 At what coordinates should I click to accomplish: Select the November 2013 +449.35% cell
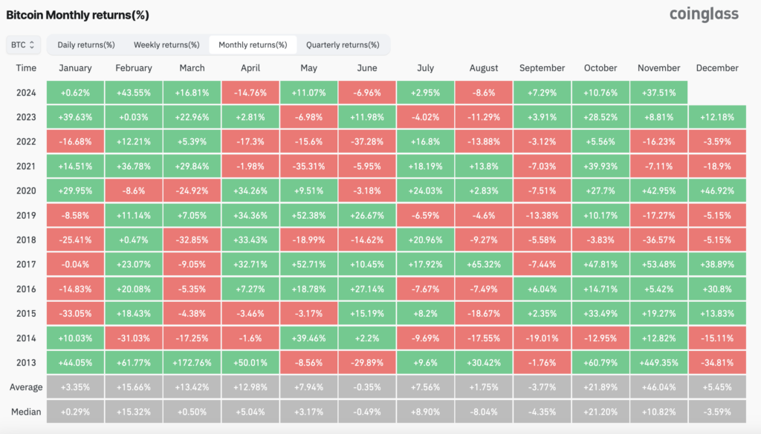(658, 363)
